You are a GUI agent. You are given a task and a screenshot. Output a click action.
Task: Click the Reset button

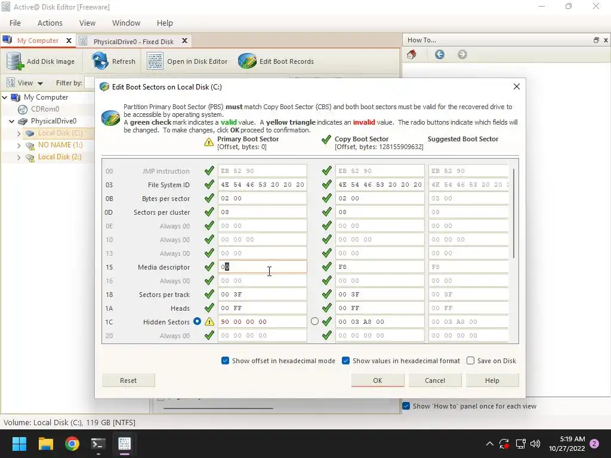click(128, 380)
